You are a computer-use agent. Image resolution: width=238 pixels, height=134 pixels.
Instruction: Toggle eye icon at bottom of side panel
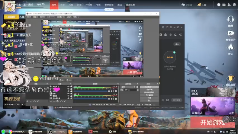(x=163, y=100)
